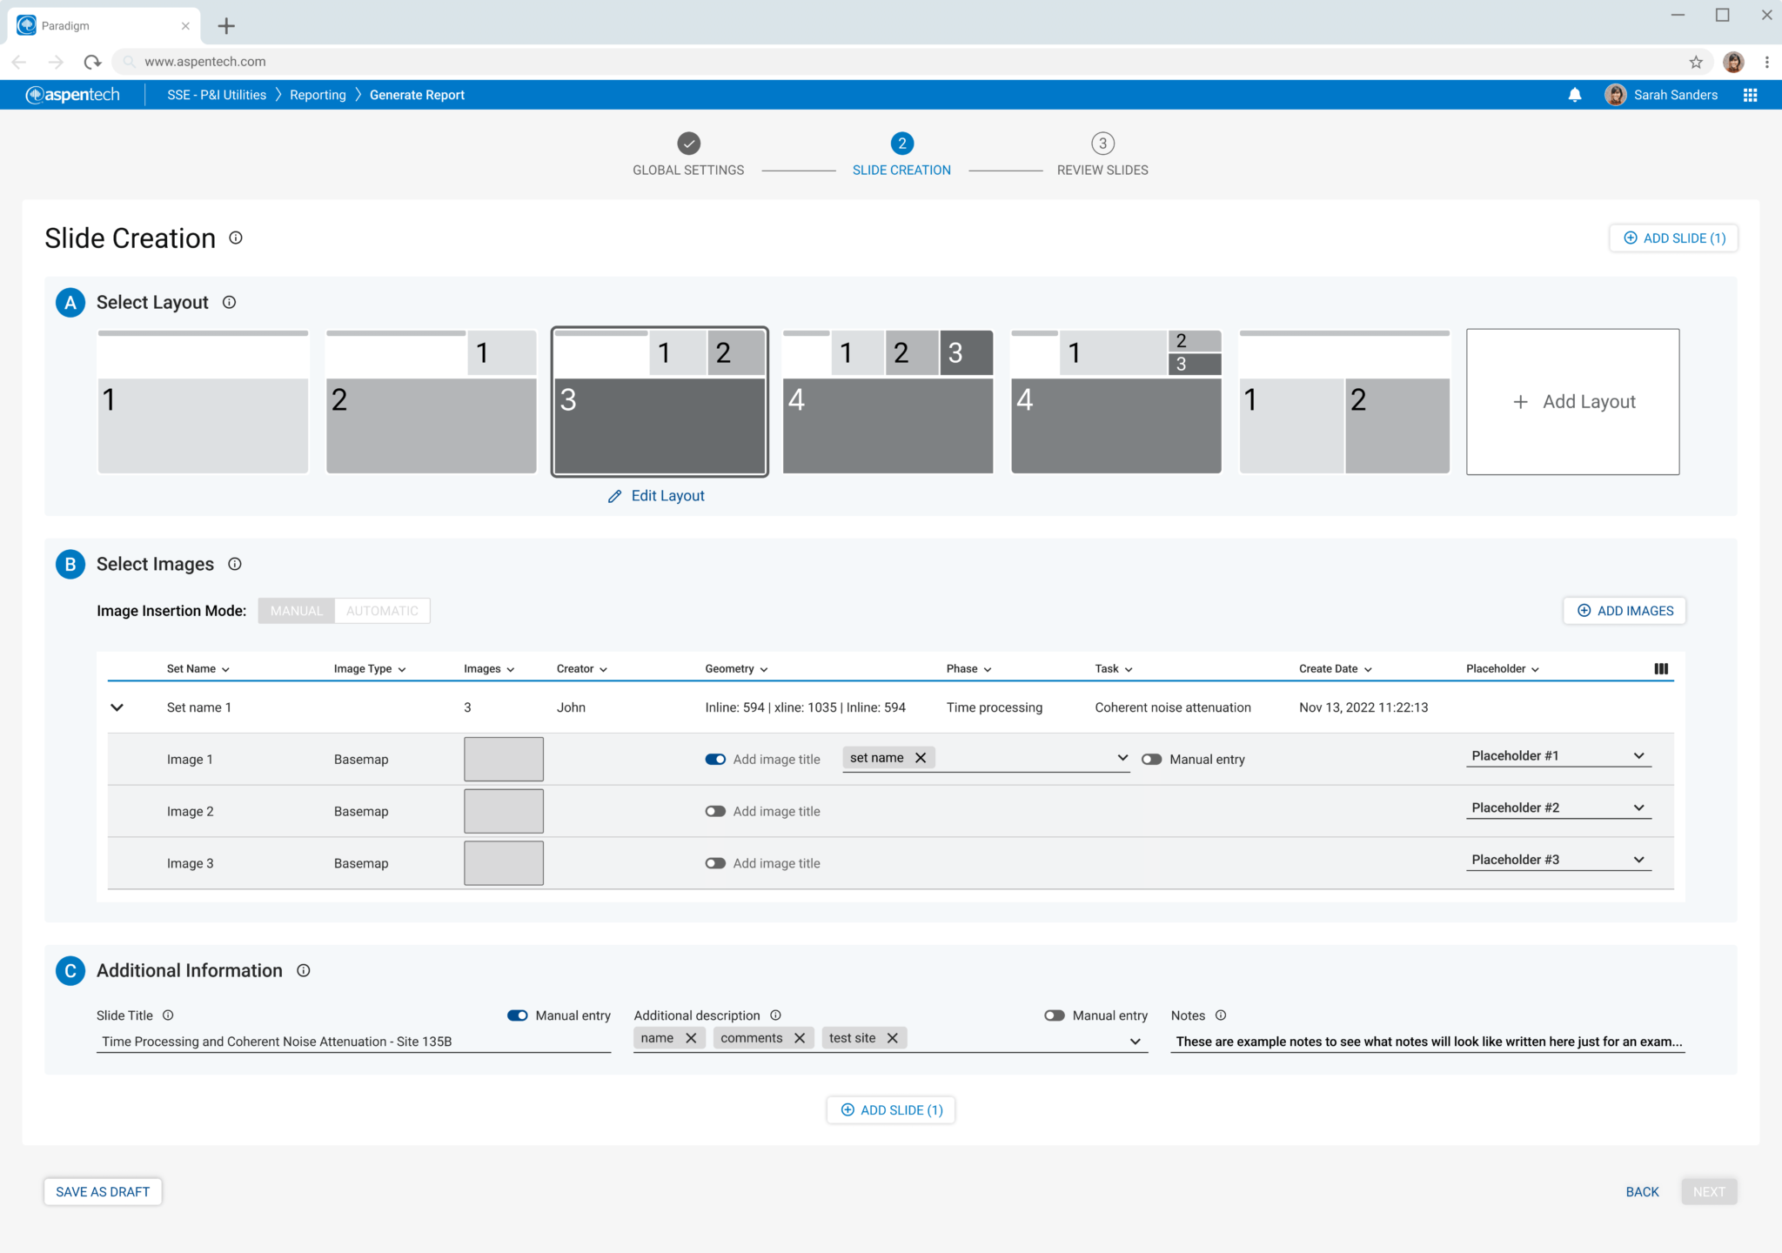
Task: Remove the 'test site' tag
Action: pyautogui.click(x=892, y=1038)
